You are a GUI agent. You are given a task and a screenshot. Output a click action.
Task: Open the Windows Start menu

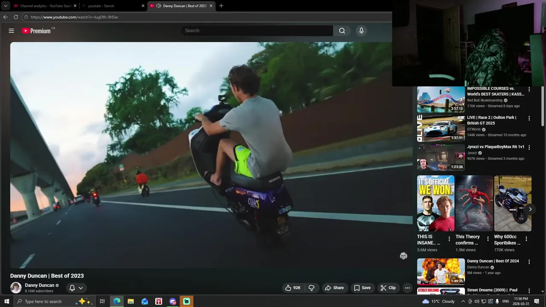(x=6, y=301)
